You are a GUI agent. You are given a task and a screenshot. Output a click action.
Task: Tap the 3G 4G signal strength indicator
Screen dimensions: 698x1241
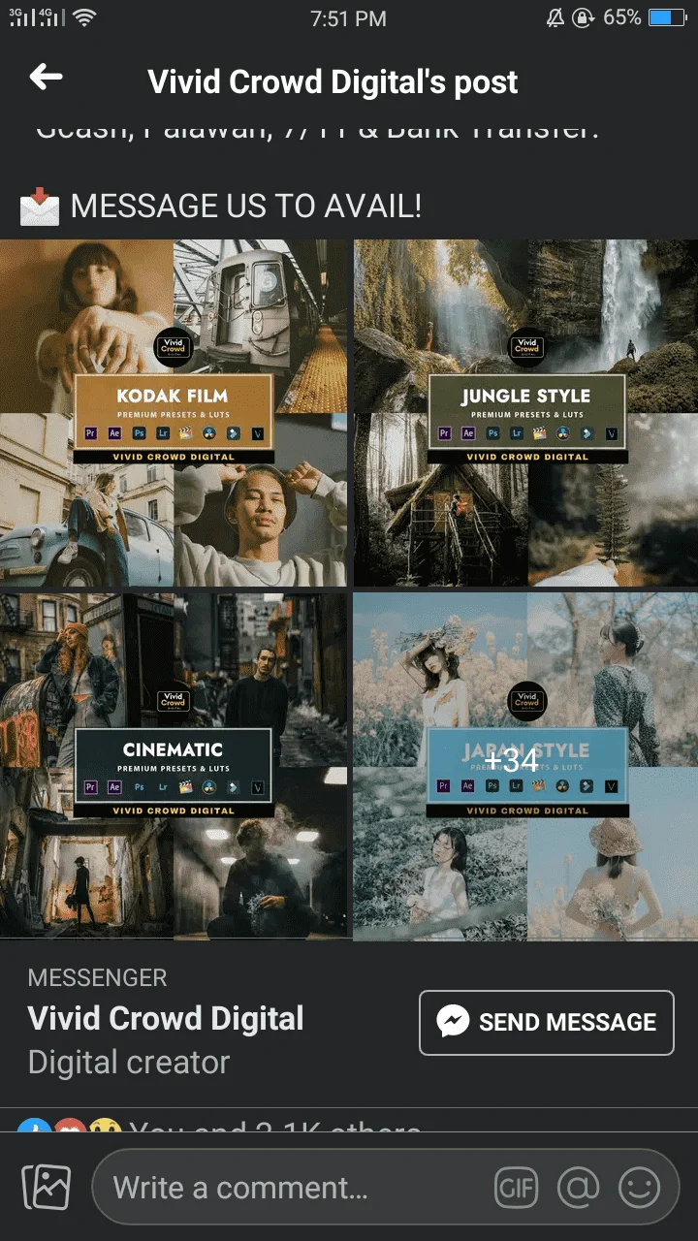pyautogui.click(x=38, y=18)
